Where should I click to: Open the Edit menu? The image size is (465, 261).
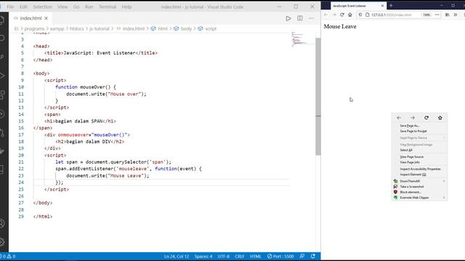point(23,7)
